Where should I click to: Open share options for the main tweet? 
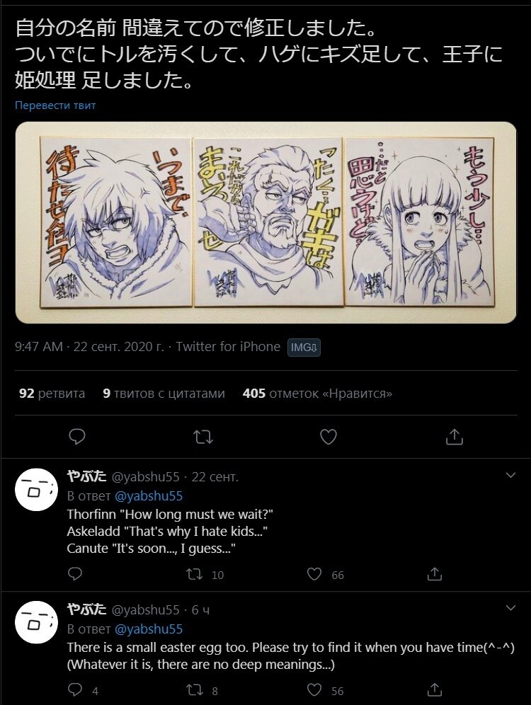(454, 436)
